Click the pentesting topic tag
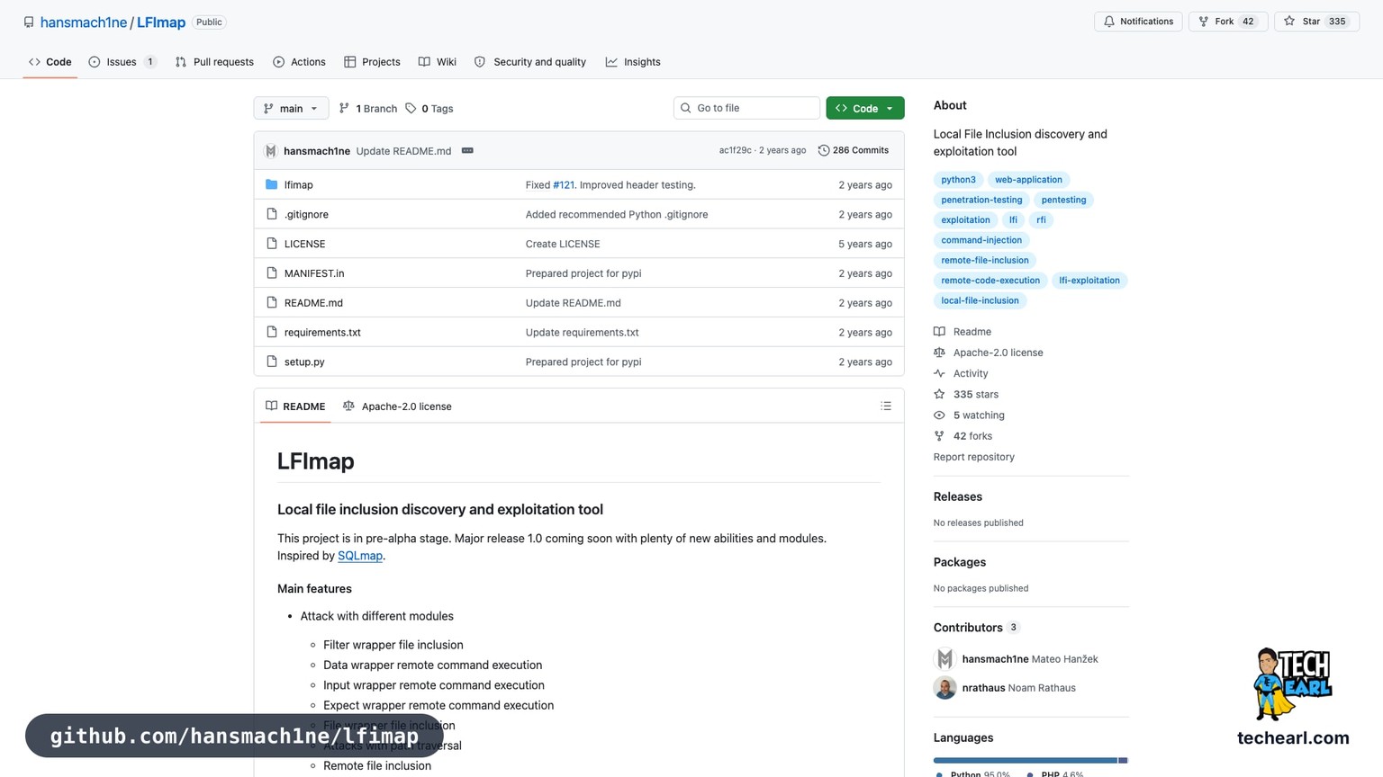This screenshot has height=777, width=1383. [x=1063, y=200]
